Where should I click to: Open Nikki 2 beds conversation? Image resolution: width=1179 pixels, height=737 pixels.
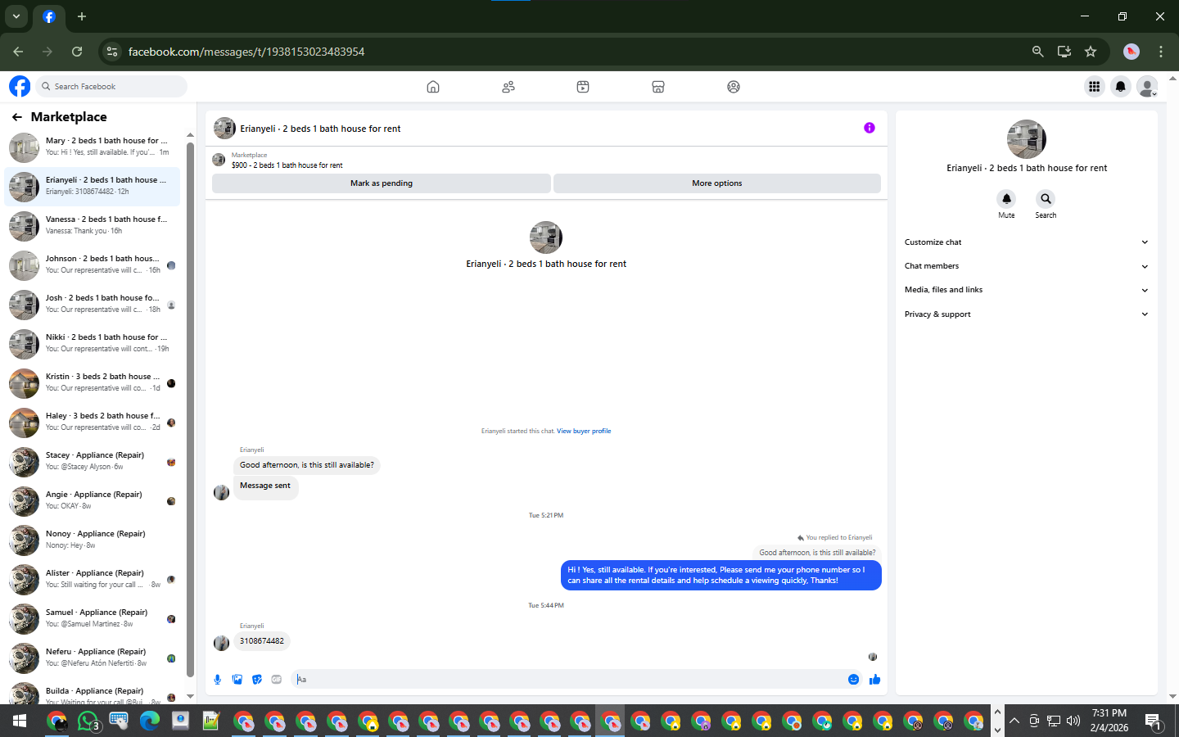point(92,344)
